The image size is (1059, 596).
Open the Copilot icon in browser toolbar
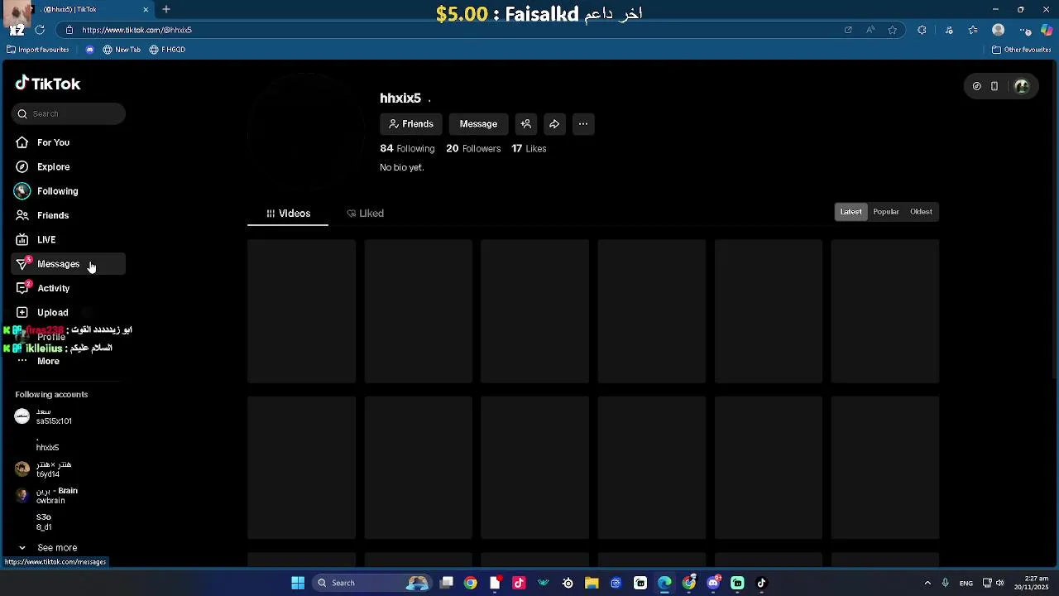click(1047, 30)
